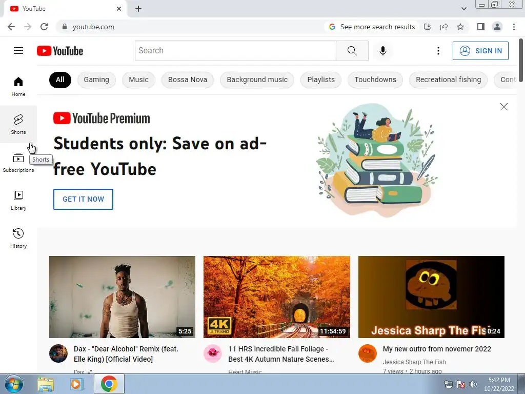The width and height of the screenshot is (525, 394).
Task: Click browser forward arrow
Action: coord(28,27)
